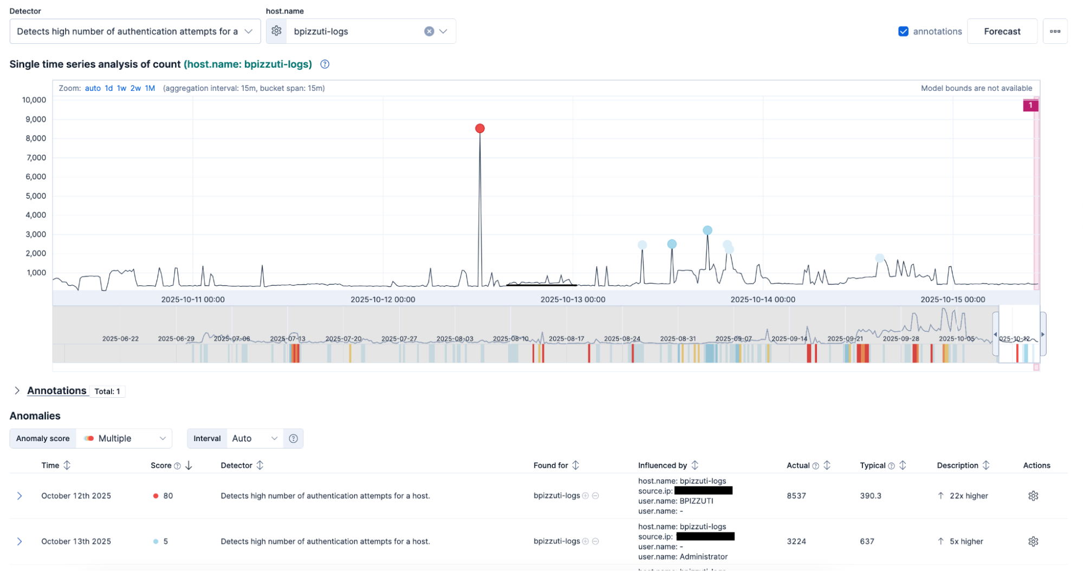Screen dimensions: 1083x571
Task: Expand the October 12th anomaly row
Action: pos(20,495)
